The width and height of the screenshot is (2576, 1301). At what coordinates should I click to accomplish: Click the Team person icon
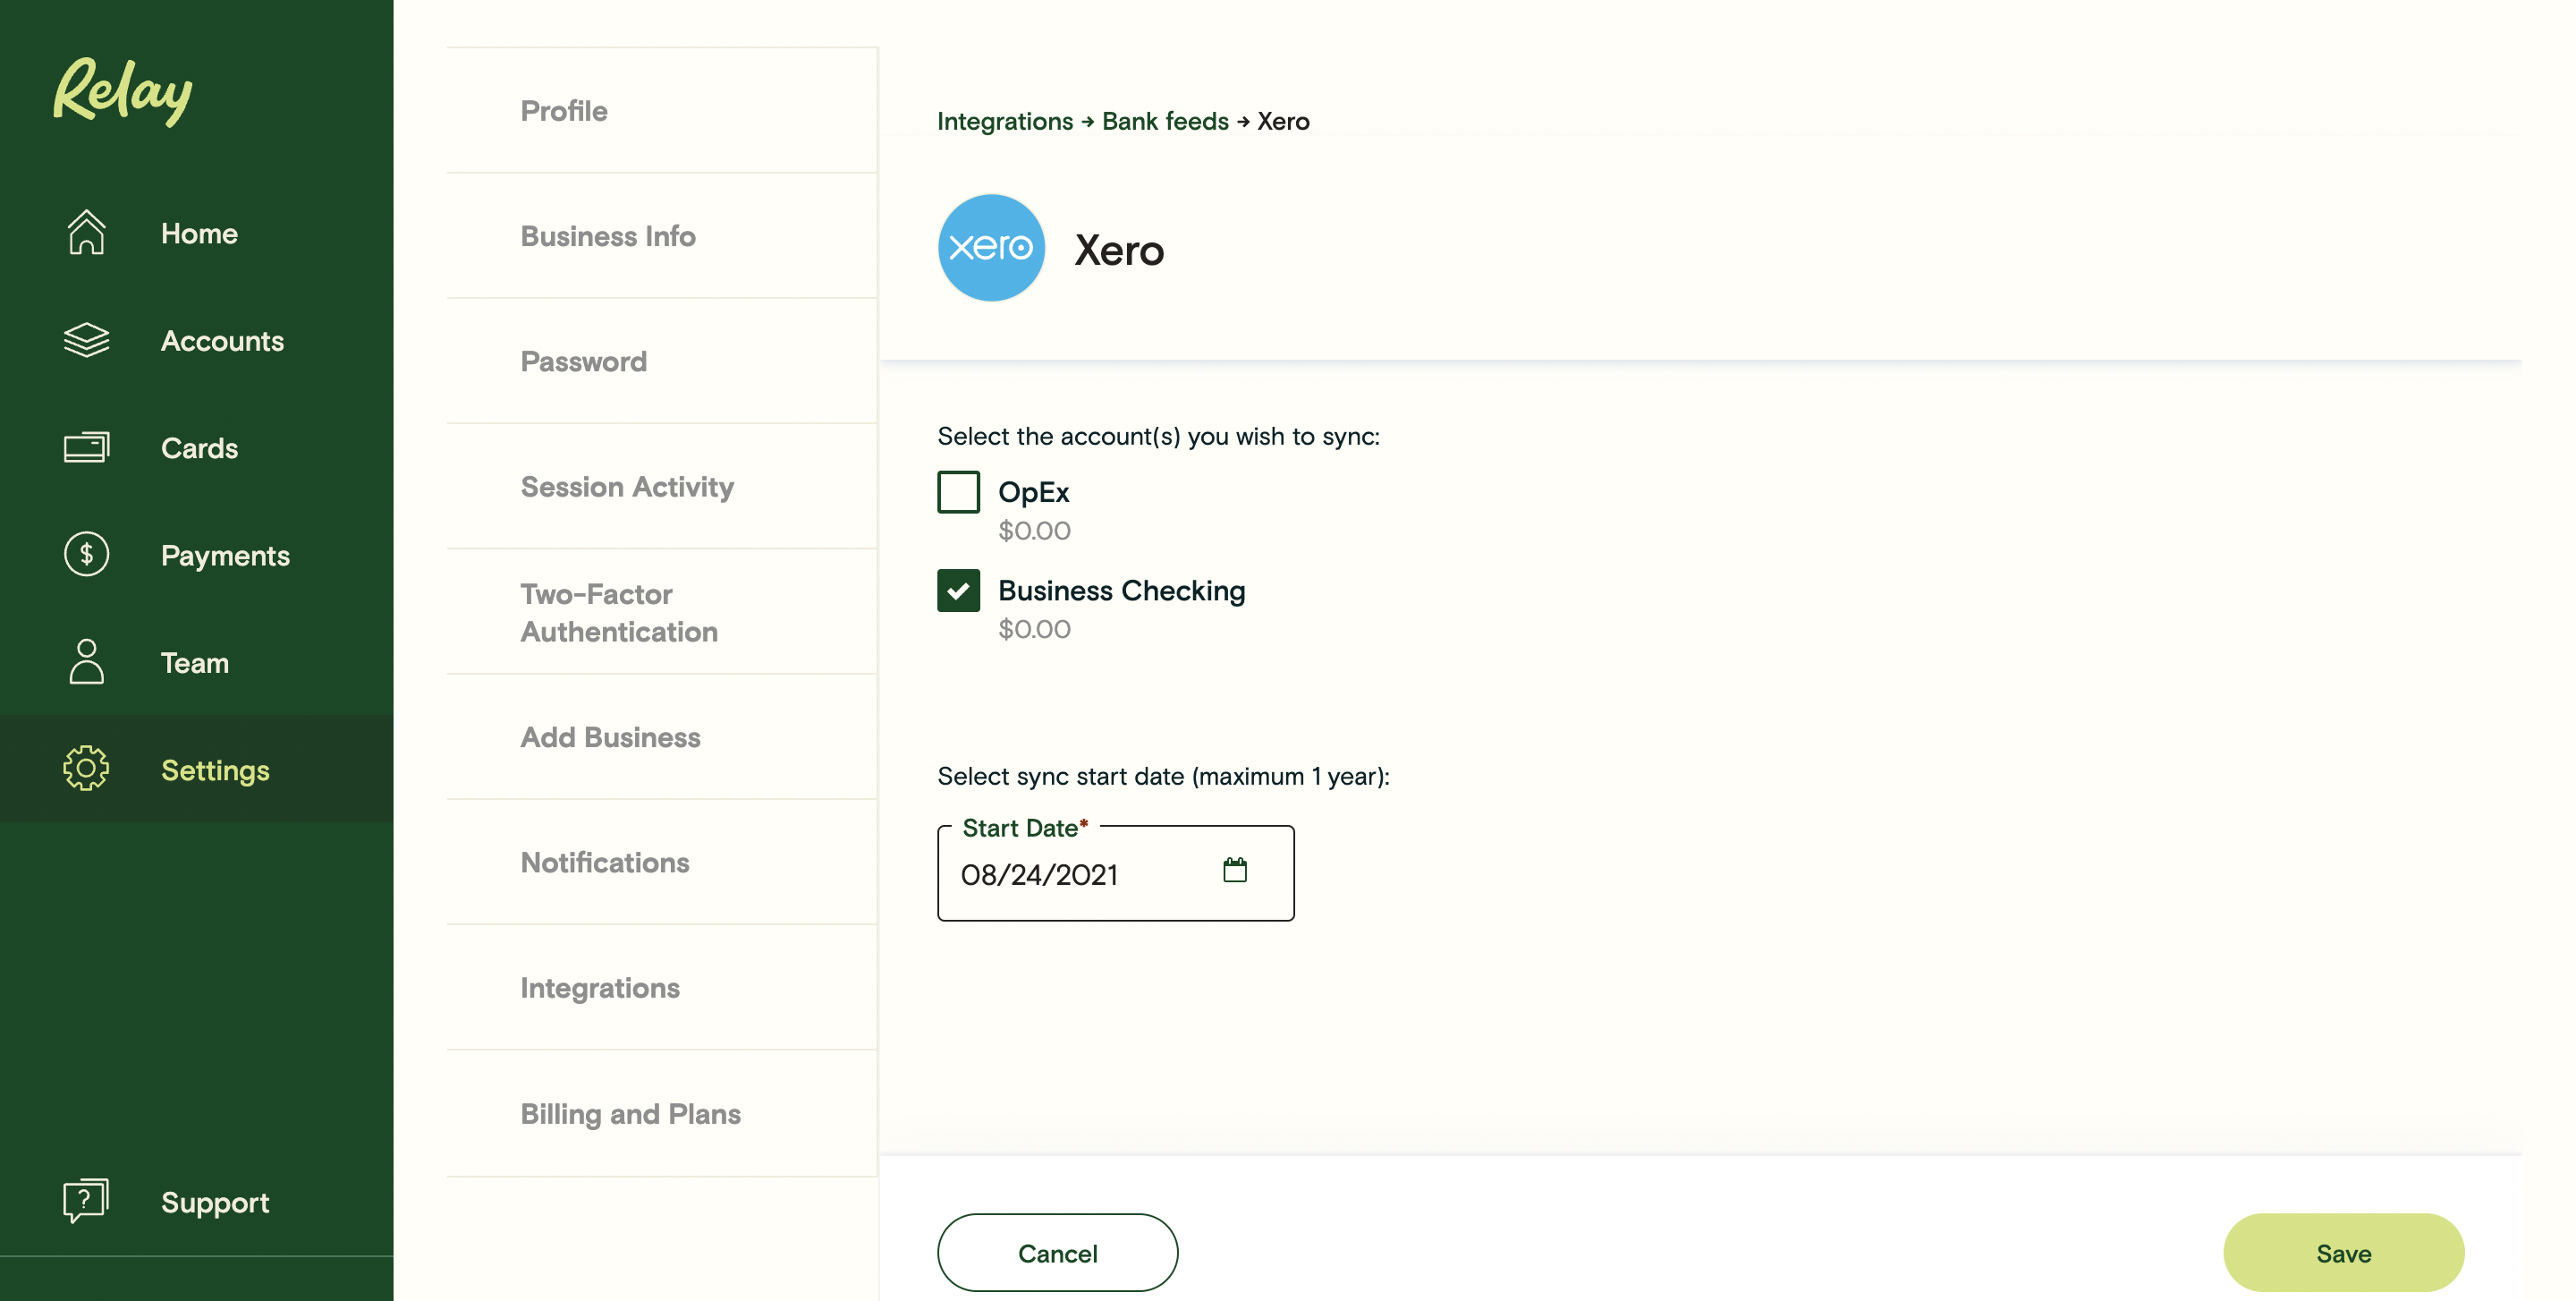(x=86, y=661)
